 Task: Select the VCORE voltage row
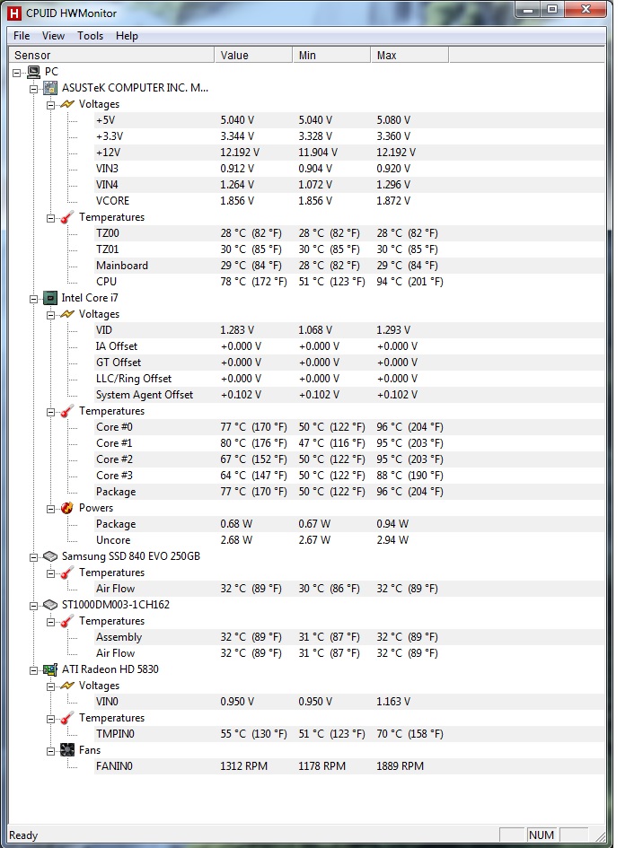[349, 201]
